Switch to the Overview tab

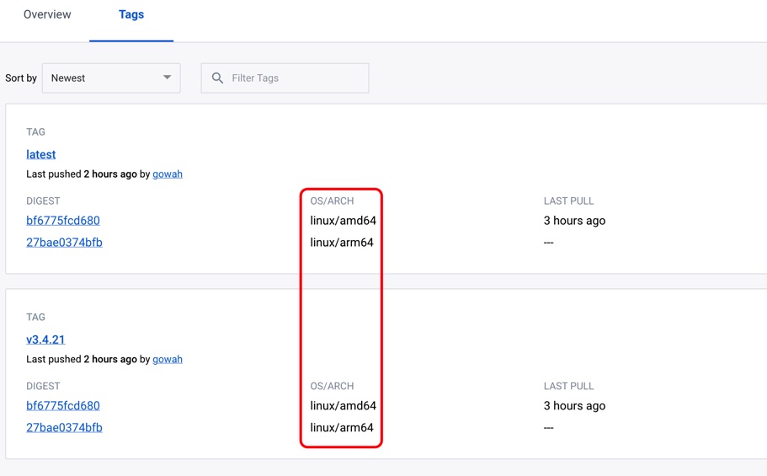[x=47, y=14]
